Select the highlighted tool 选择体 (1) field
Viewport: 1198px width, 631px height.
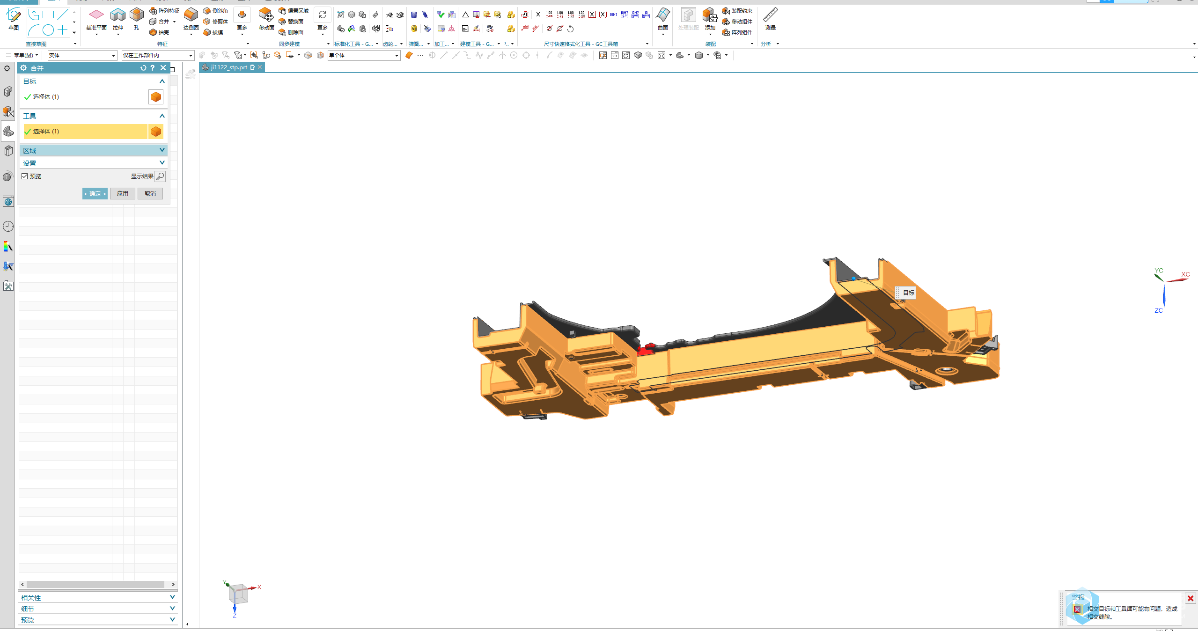coord(86,132)
